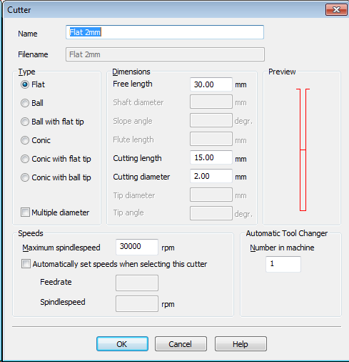The image size is (349, 362).
Task: Click the Free length input field
Action: [x=211, y=84]
